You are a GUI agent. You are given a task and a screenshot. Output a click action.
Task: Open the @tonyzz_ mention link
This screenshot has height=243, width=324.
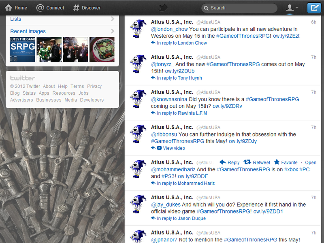tap(163, 64)
